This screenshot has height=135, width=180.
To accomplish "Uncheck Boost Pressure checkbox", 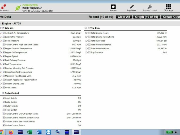I will 4,41.
